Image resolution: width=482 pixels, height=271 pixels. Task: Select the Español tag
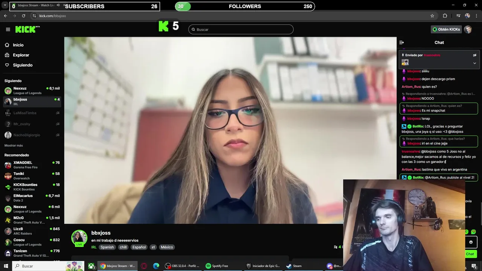click(x=139, y=247)
